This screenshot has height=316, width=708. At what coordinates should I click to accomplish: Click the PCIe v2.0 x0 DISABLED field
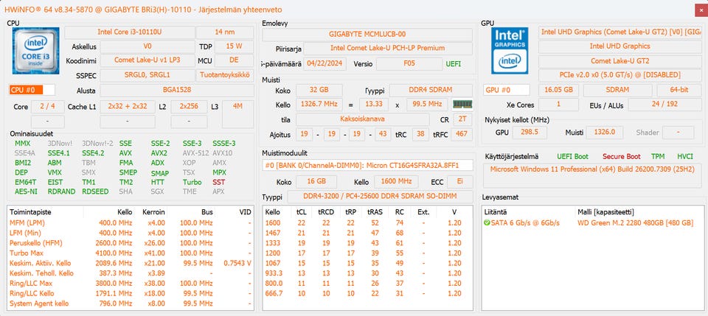click(620, 75)
